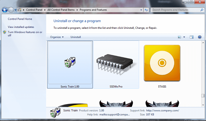Click the Control Panel icon in address bar
Viewport: 206px width, 121px height.
[x=20, y=10]
